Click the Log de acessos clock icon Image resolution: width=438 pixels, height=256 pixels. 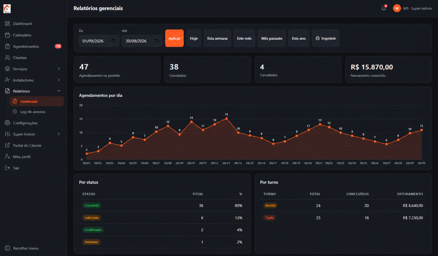pos(15,112)
